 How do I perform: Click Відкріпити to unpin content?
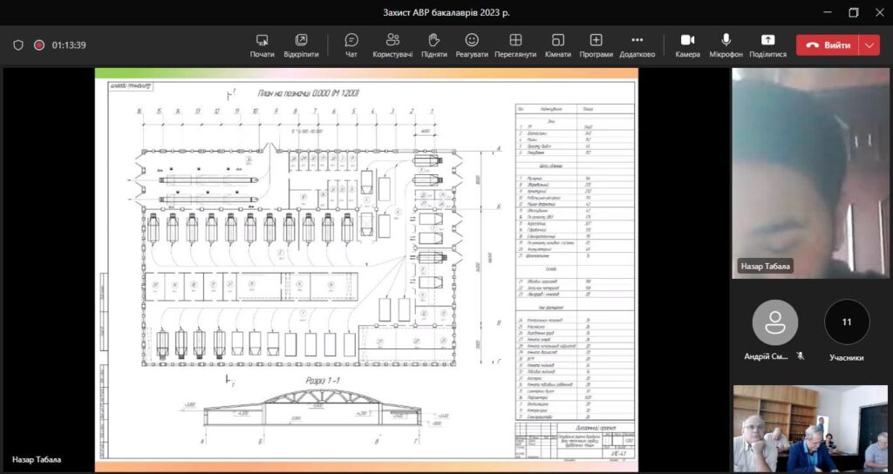(x=301, y=45)
